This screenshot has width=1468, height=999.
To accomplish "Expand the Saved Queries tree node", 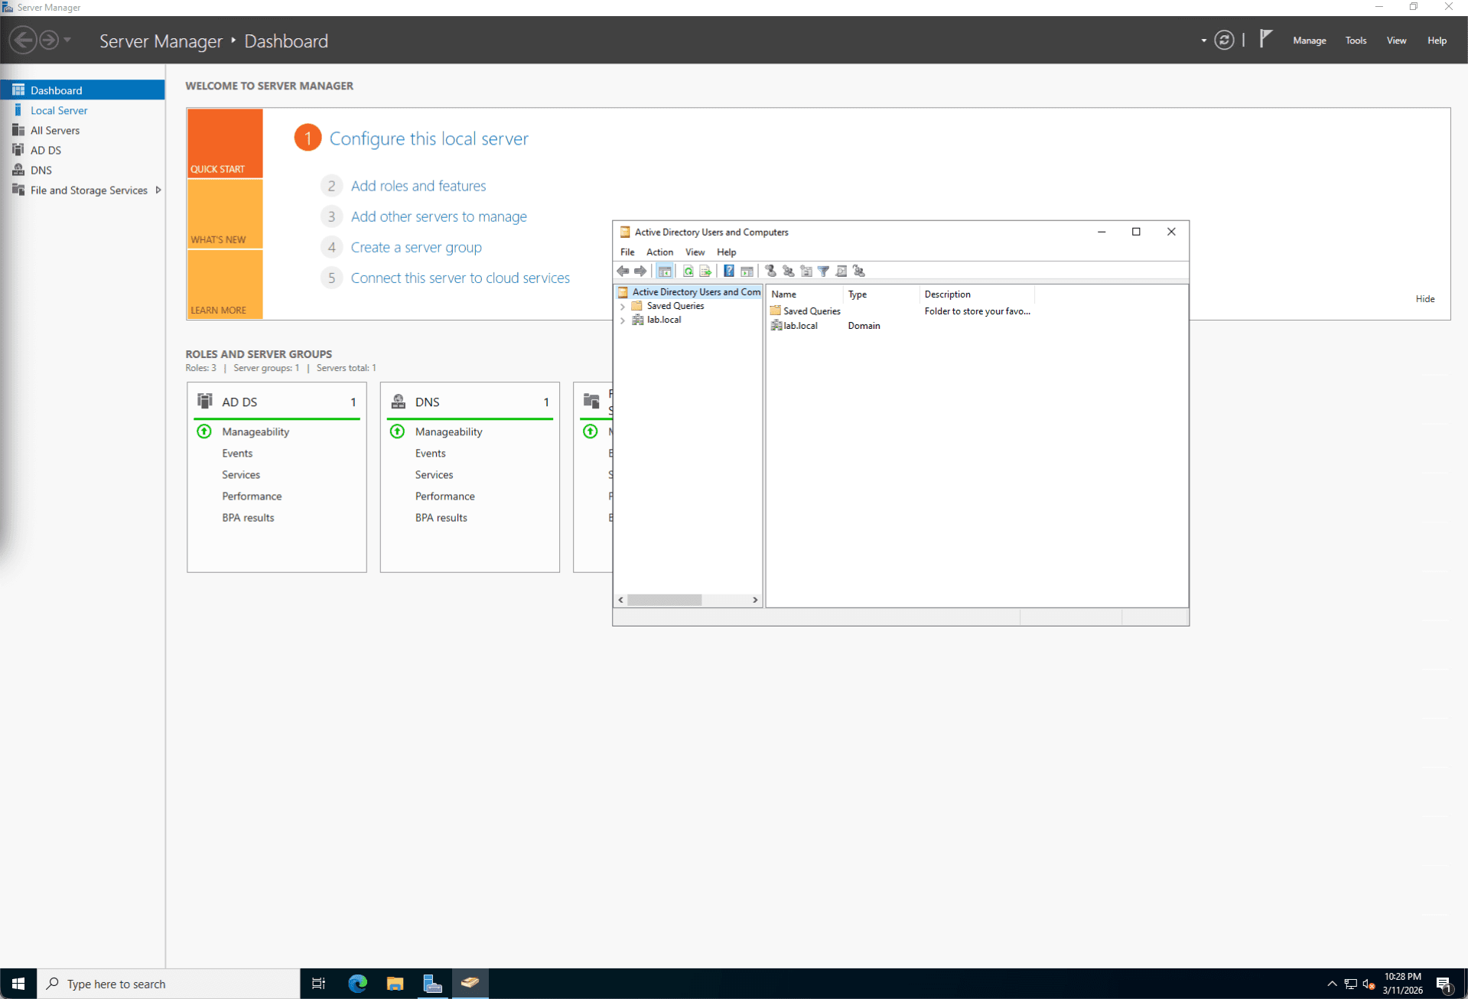I will (623, 306).
